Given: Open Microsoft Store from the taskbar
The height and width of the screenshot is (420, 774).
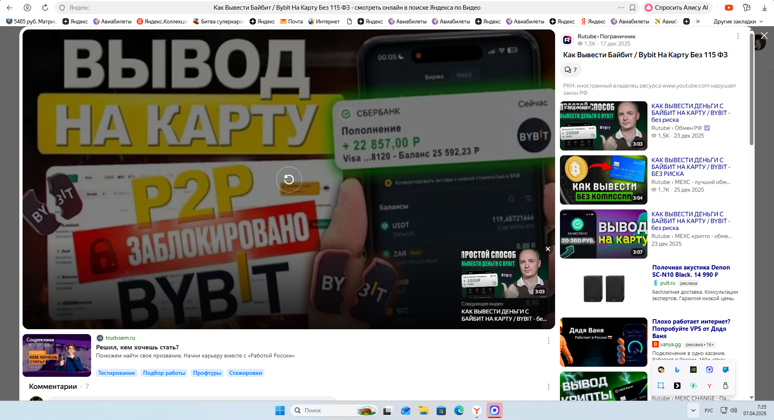Looking at the screenshot, I should [441, 410].
